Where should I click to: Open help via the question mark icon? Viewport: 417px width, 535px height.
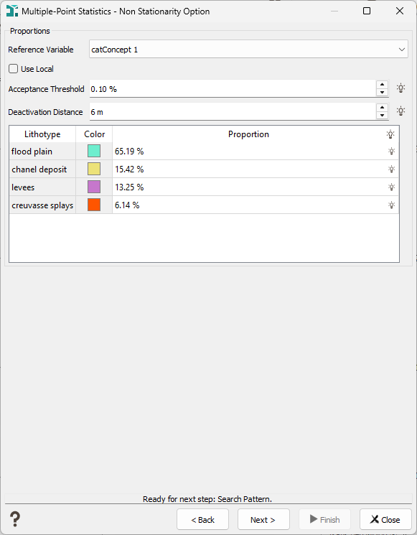point(15,519)
